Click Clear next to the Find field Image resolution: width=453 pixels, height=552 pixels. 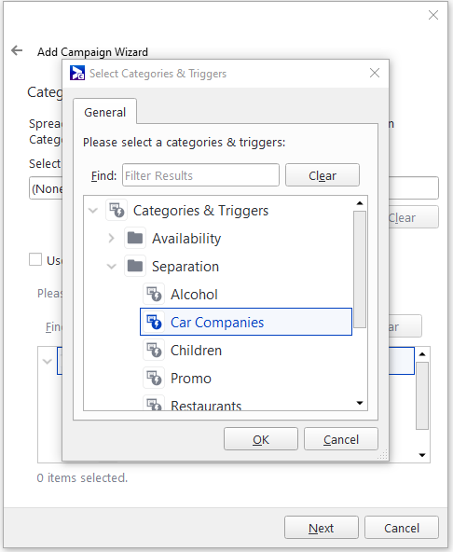pyautogui.click(x=323, y=175)
